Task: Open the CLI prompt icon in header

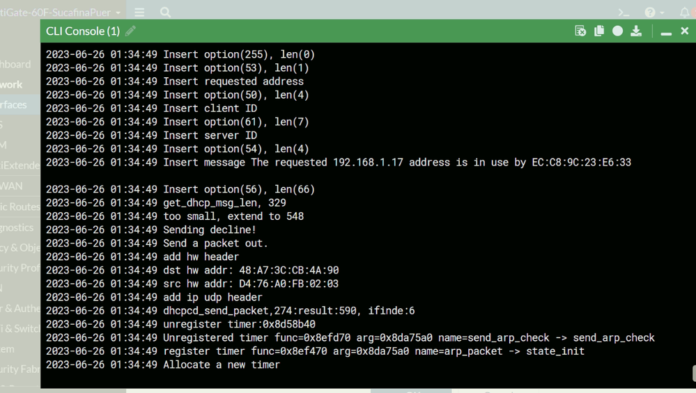Action: [x=624, y=12]
